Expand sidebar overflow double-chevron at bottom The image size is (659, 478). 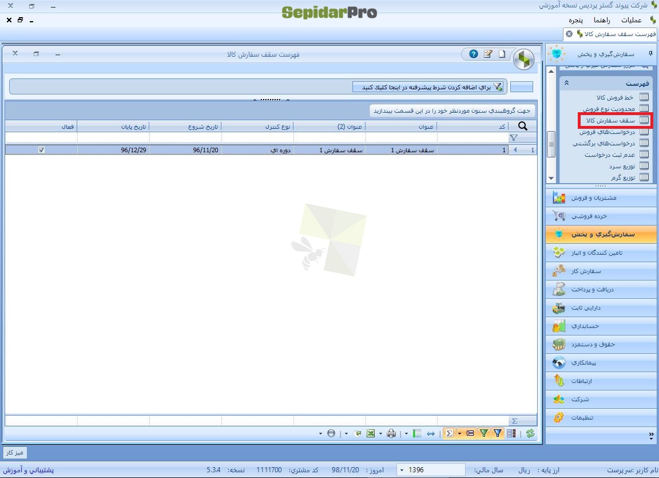(x=651, y=434)
